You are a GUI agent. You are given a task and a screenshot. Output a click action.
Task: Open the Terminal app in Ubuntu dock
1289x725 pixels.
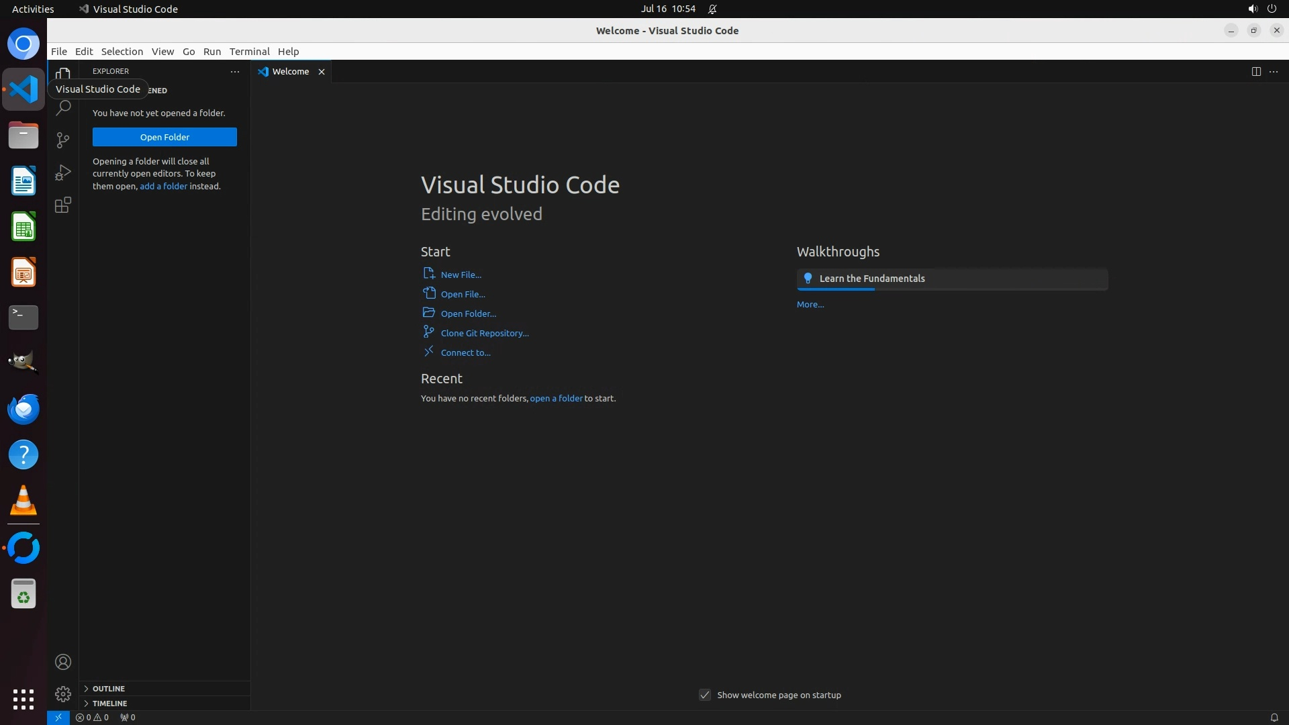coord(23,317)
